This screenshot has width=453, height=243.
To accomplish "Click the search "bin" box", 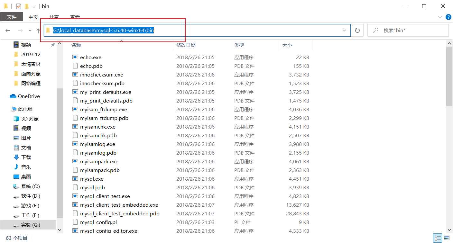I will pos(408,31).
